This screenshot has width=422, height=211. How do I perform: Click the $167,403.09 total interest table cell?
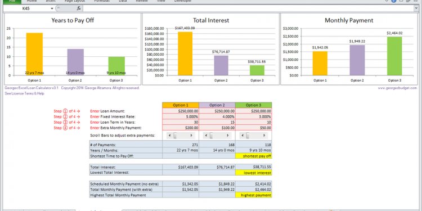[x=181, y=167]
